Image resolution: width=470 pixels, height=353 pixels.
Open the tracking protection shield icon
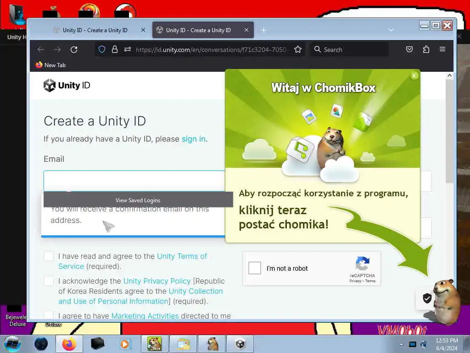click(x=102, y=49)
